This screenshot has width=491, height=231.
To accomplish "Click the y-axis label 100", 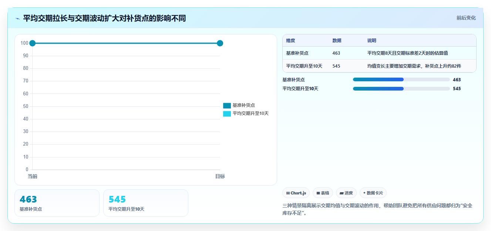I will click(x=24, y=43).
